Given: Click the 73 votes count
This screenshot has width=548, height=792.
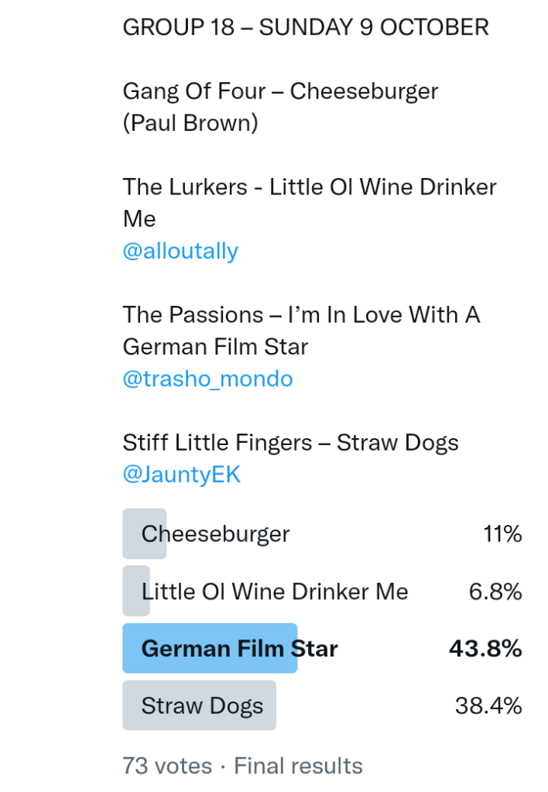Looking at the screenshot, I should (x=166, y=766).
